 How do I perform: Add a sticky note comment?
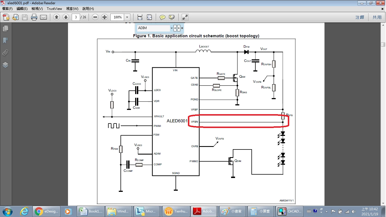coord(163,17)
